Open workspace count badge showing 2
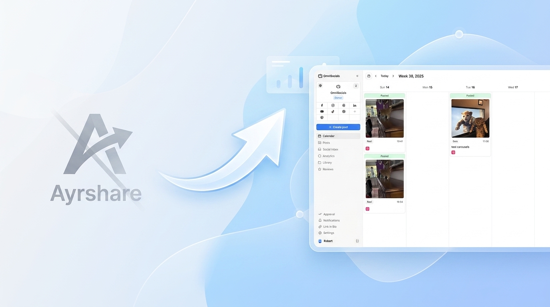 coord(356,86)
